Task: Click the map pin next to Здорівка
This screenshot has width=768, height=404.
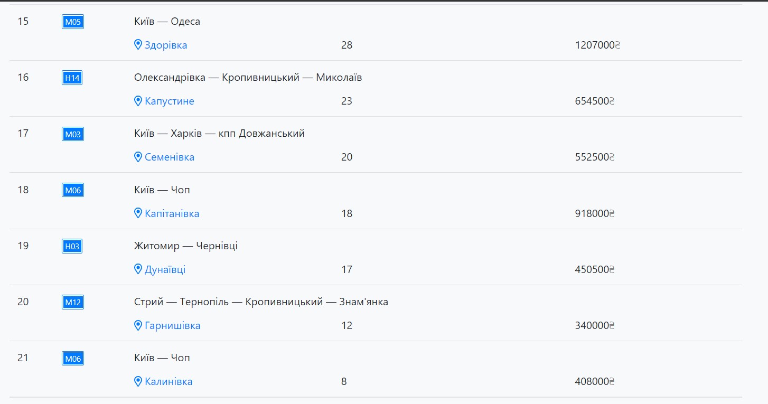Action: pyautogui.click(x=138, y=45)
